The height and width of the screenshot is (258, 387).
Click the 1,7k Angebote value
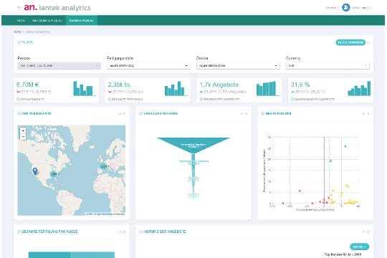click(219, 85)
